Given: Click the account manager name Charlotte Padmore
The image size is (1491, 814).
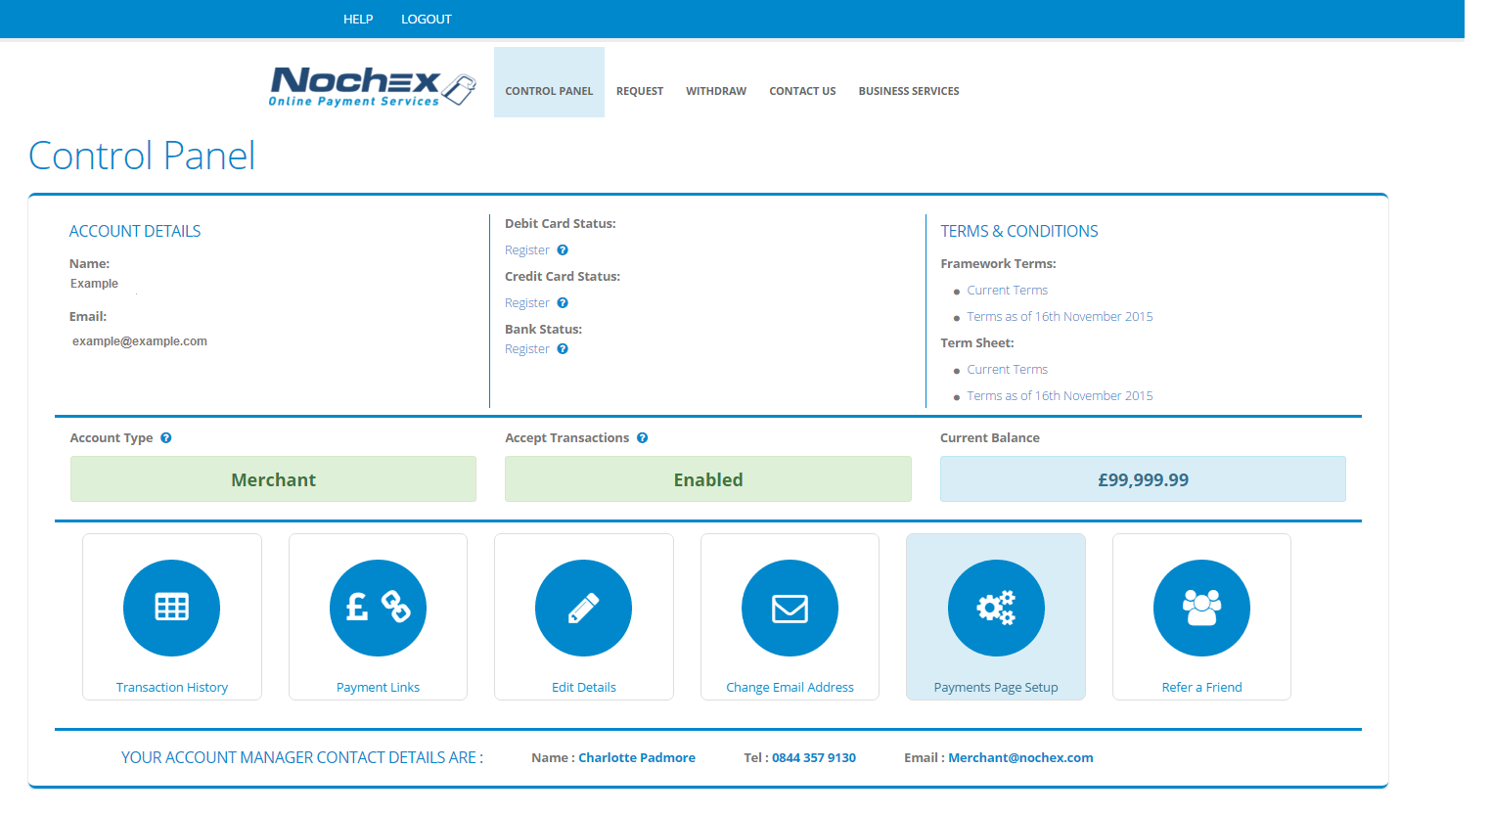Looking at the screenshot, I should click(637, 758).
